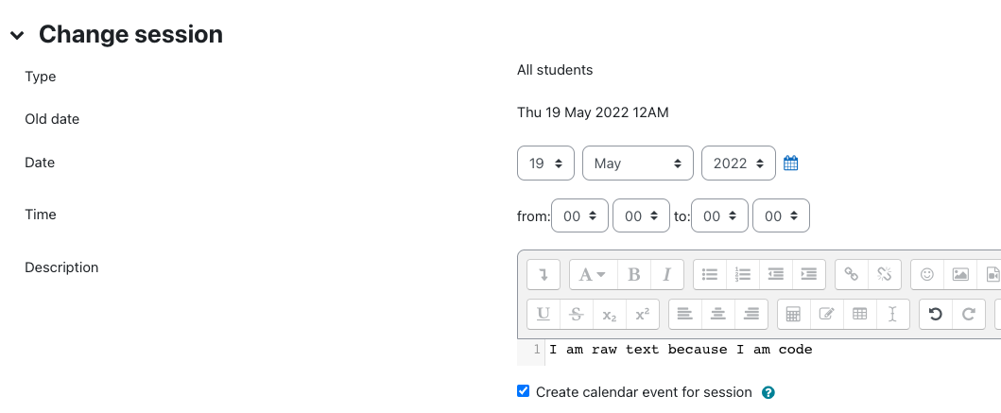Apply italic formatting in the editor
The height and width of the screenshot is (413, 1001).
coord(666,274)
